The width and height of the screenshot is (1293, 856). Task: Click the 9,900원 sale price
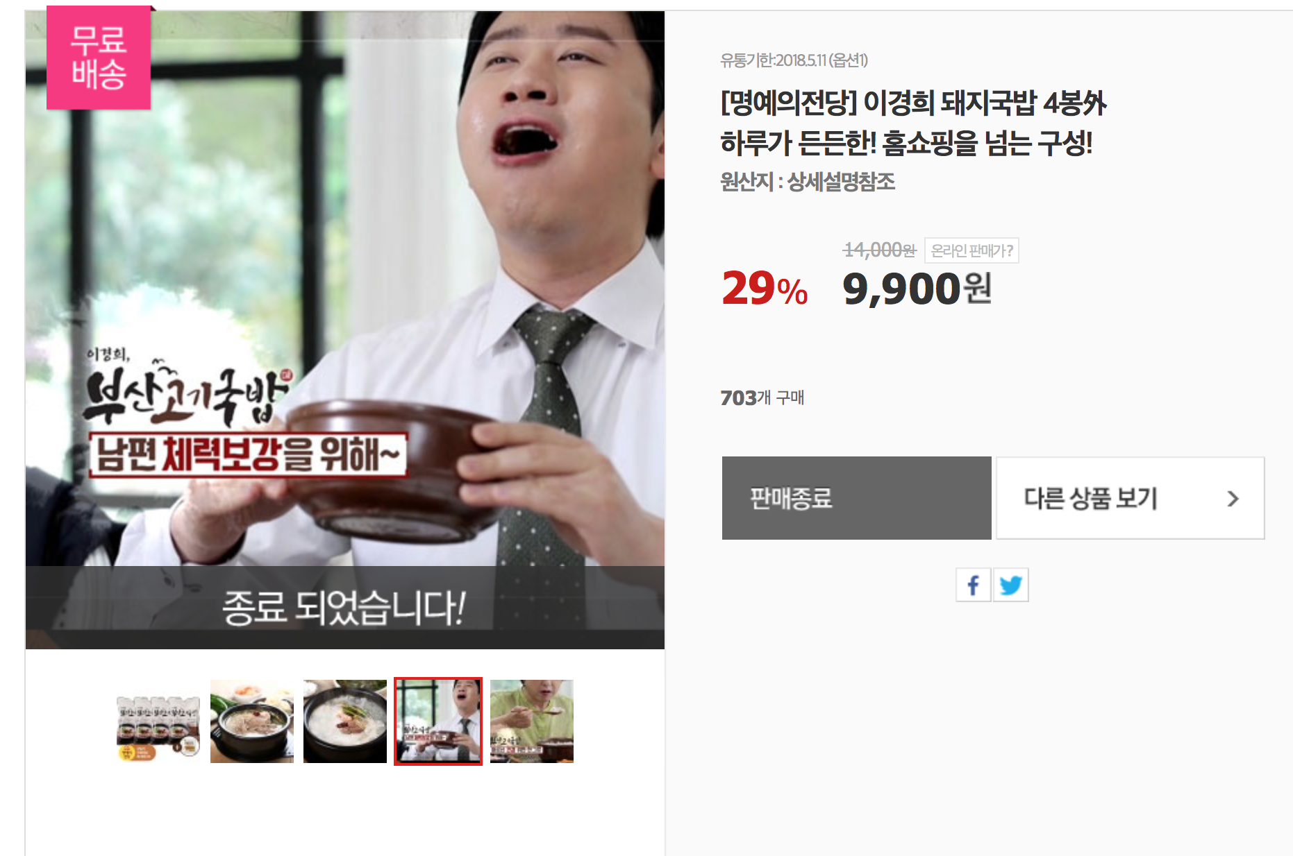pos(917,289)
